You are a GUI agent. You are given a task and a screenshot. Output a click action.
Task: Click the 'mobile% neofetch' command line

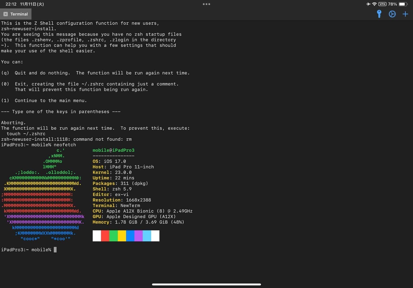[38, 145]
